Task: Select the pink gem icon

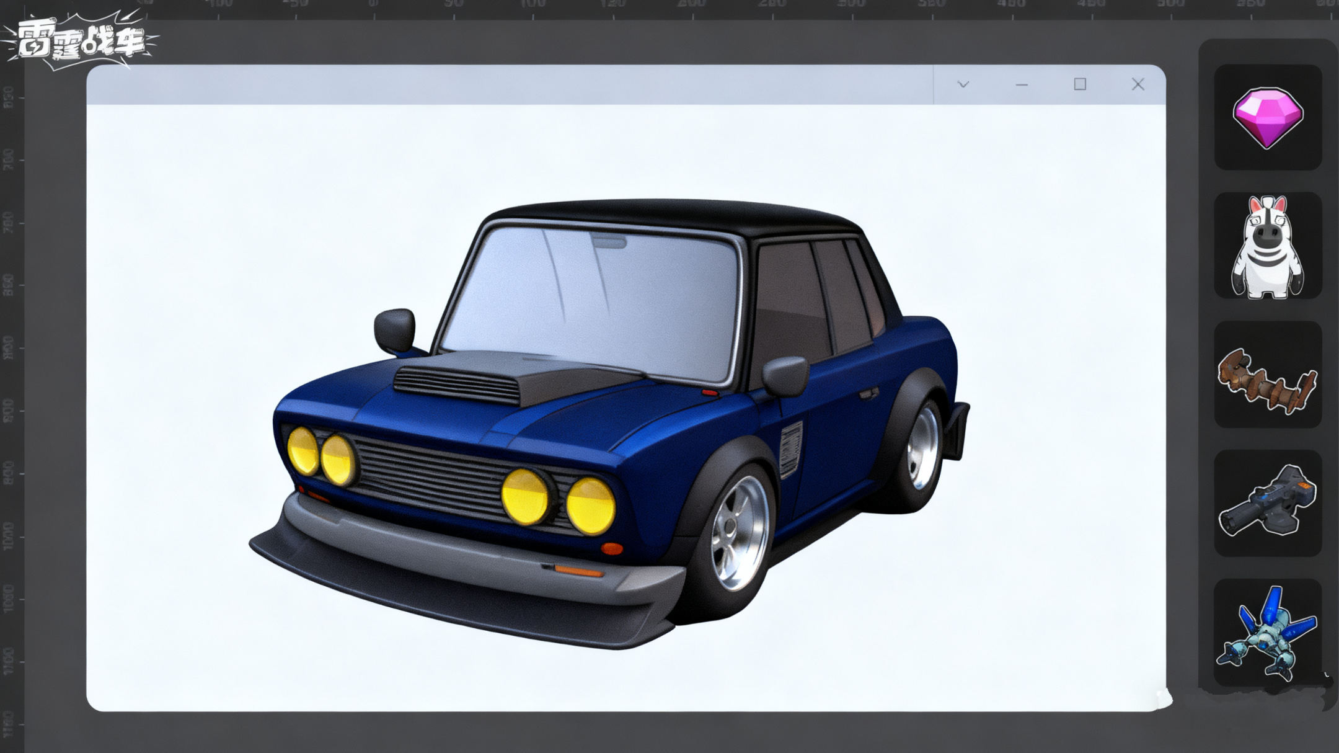Action: click(x=1268, y=117)
